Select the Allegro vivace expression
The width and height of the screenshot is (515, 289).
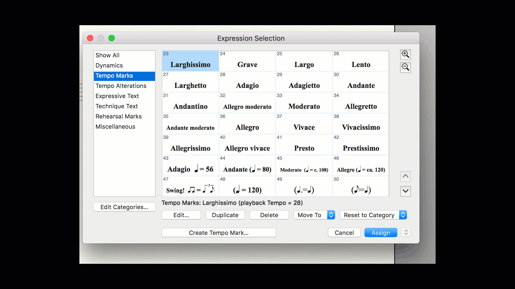247,145
